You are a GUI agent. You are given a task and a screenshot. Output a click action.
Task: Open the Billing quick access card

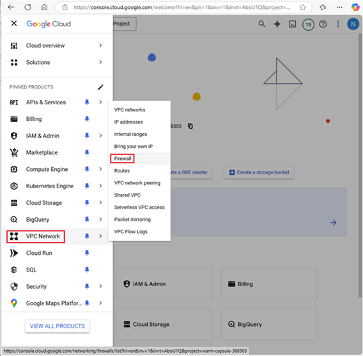(x=269, y=284)
